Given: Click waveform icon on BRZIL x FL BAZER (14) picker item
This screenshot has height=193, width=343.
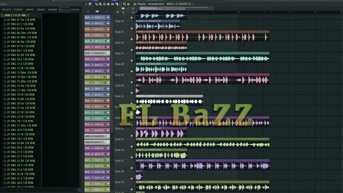Looking at the screenshot, I should pos(108,41).
